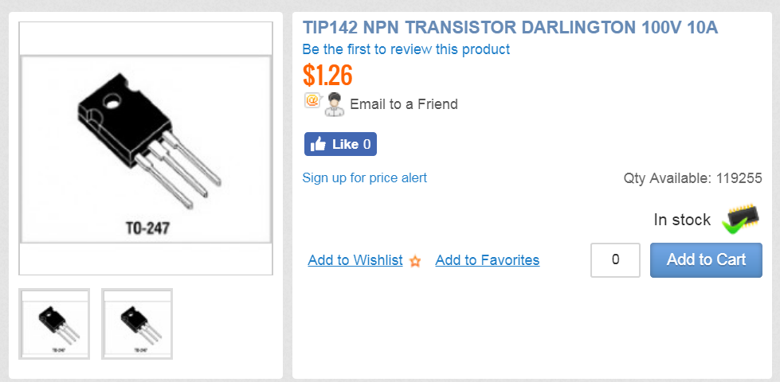
Task: Click the In stock status label
Action: pos(682,220)
